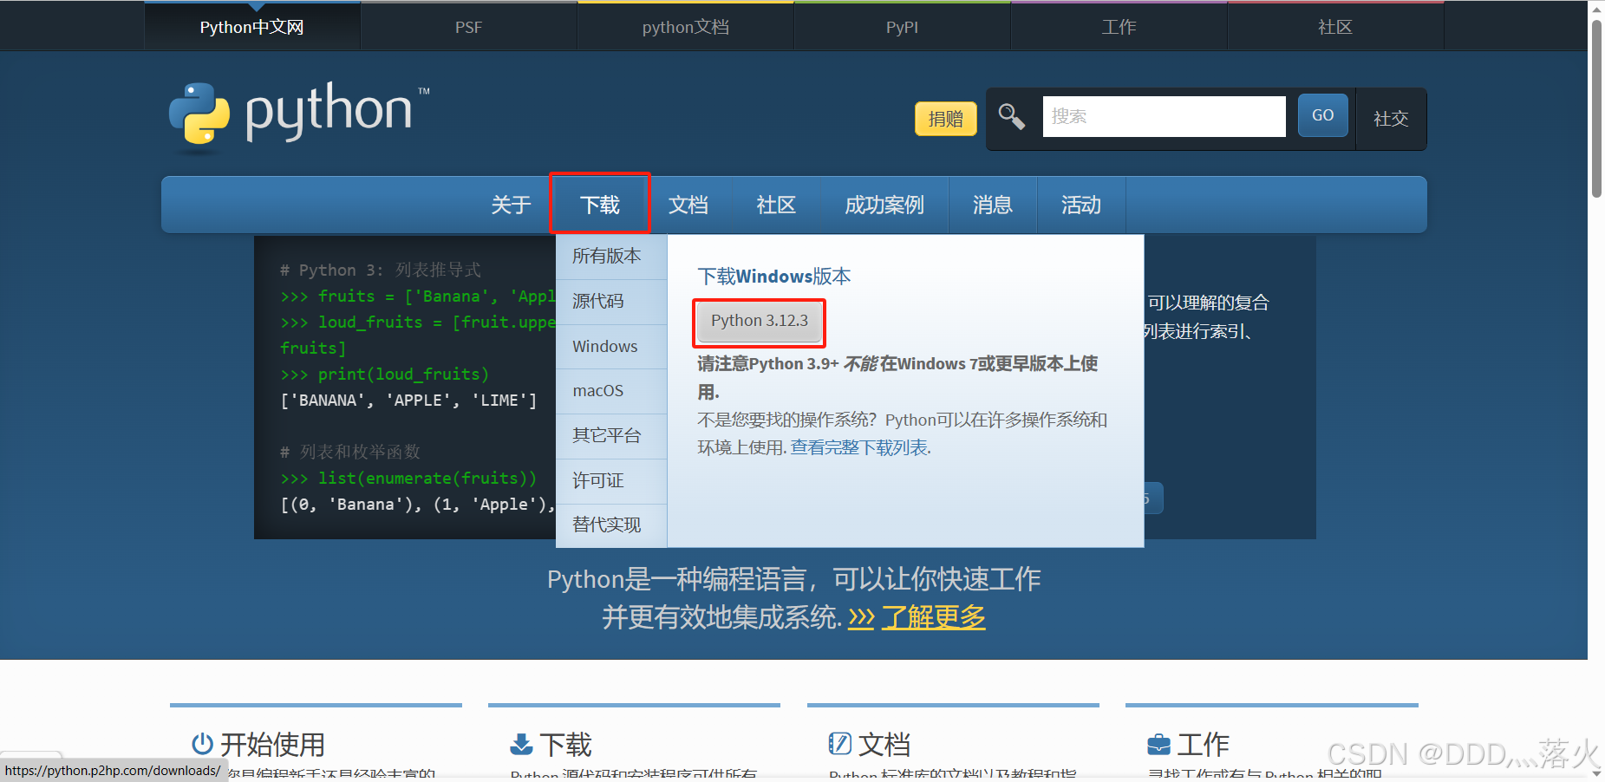Open the 工作 top tab
The height and width of the screenshot is (782, 1605).
[1119, 27]
